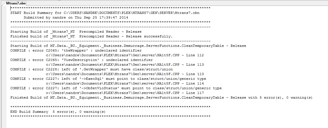
Task: Select the Starting Build CleanTemporaryTable line
Action: coord(128,46)
